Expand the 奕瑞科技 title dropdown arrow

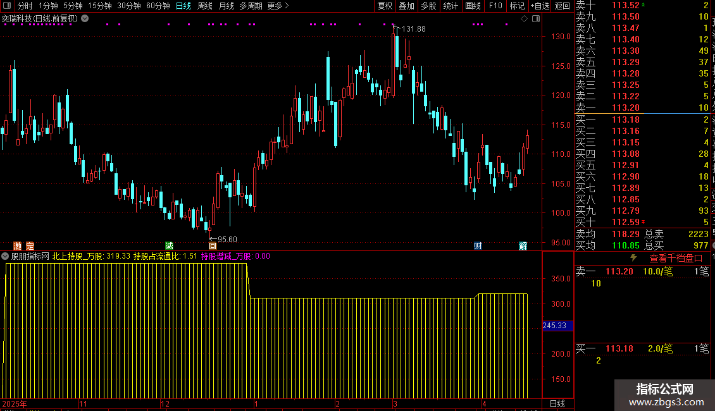pyautogui.click(x=85, y=18)
